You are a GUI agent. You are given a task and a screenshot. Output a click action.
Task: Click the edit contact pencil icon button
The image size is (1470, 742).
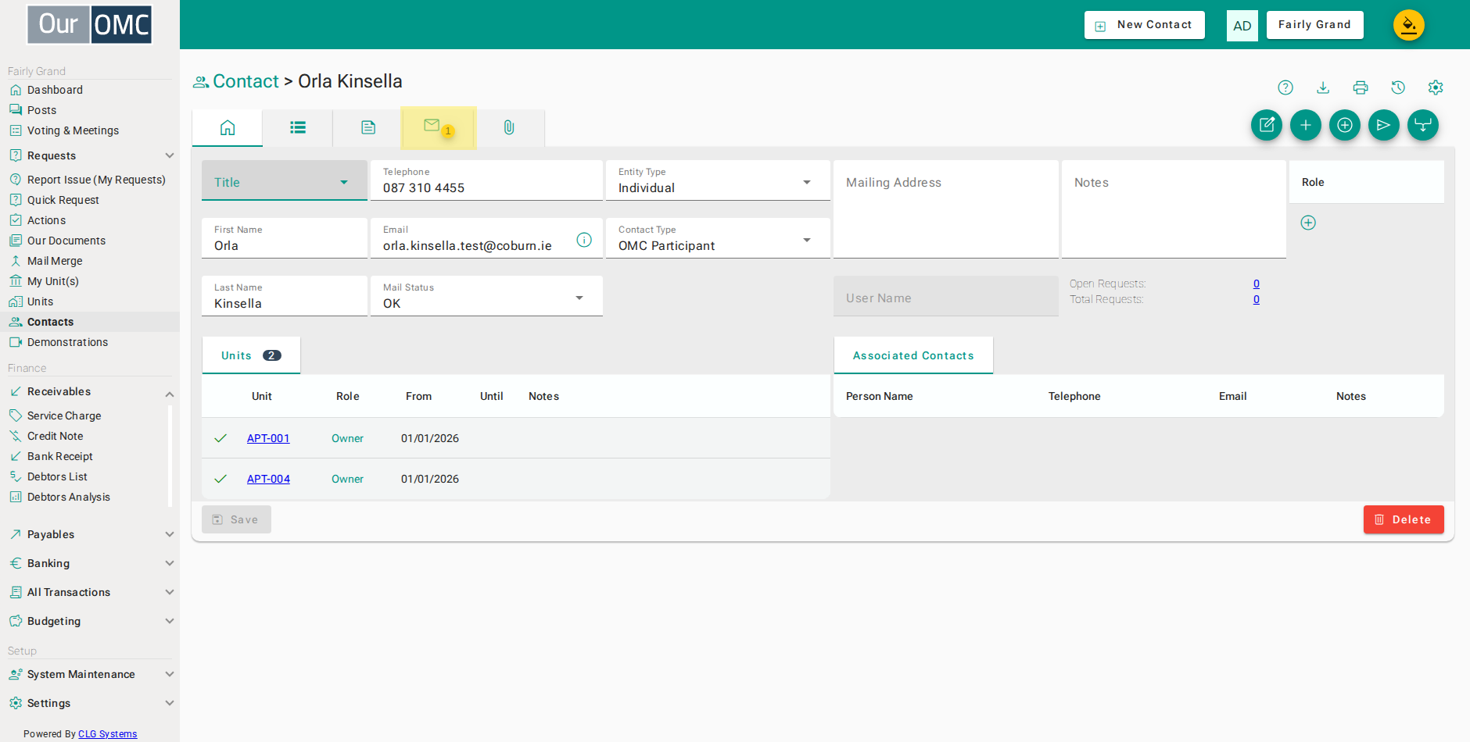pos(1267,125)
